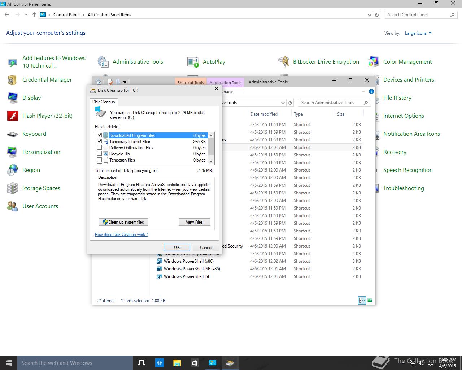Click the Search Administrative Tools field
This screenshot has height=370, width=462.
(x=334, y=103)
